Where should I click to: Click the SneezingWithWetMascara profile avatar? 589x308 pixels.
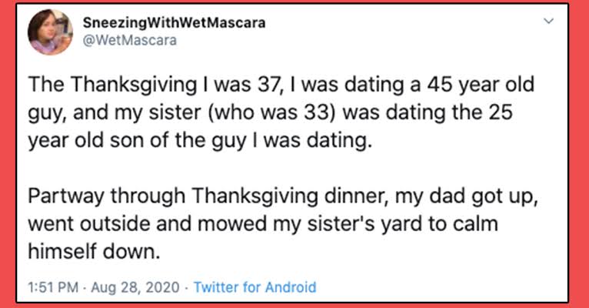tap(50, 32)
